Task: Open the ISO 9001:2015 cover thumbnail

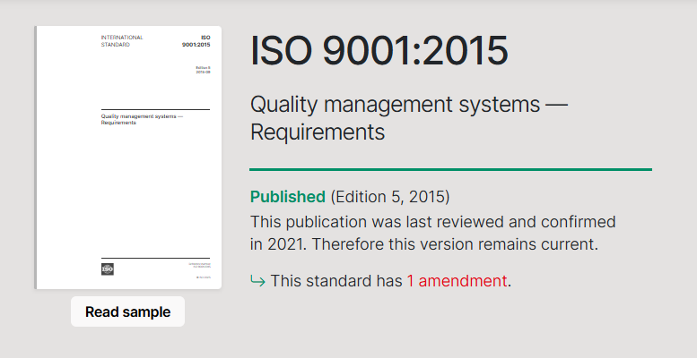Action: (128, 158)
